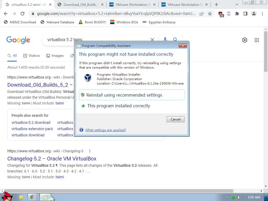
Task: Open more options for the Changelog-5 result
Action: 90,151
